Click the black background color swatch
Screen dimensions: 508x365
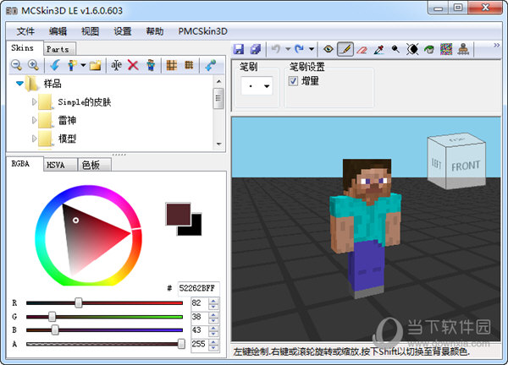[195, 229]
